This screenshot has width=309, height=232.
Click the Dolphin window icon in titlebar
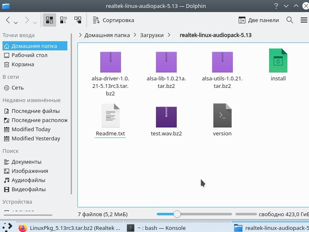click(x=6, y=6)
